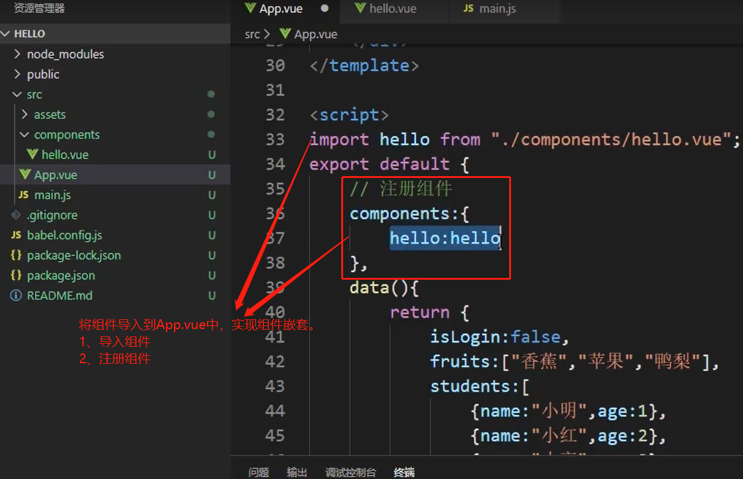Screen dimensions: 743x479
Task: Click unsaved dot on App.vue tab
Action: [x=324, y=9]
